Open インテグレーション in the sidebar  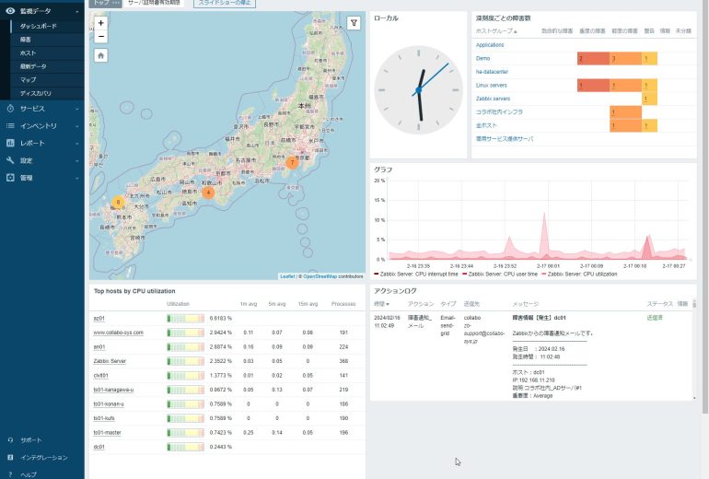[x=44, y=458]
